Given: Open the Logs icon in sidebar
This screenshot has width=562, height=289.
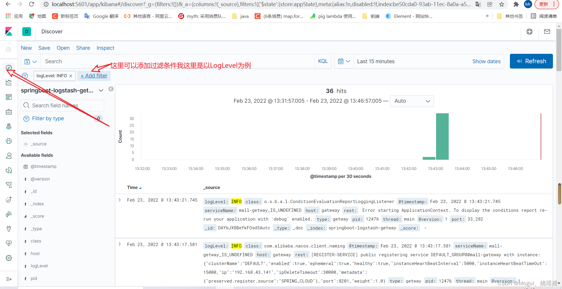Looking at the screenshot, I should (x=9, y=170).
